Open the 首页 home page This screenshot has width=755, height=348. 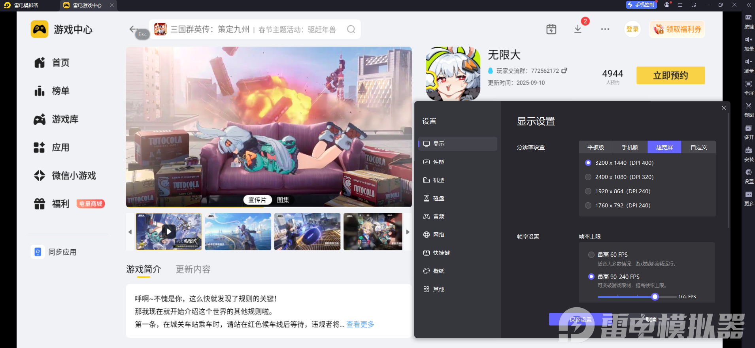52,62
